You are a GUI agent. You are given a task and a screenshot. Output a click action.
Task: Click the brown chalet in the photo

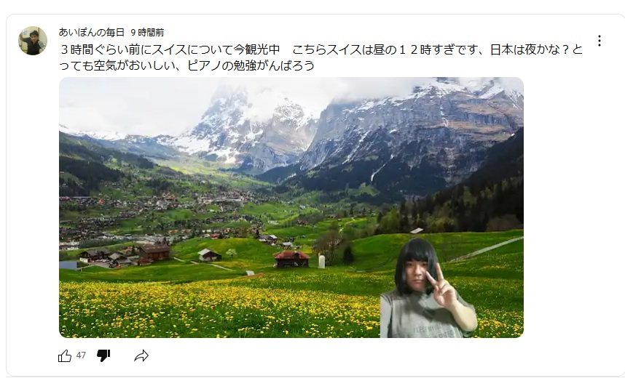coord(154,253)
